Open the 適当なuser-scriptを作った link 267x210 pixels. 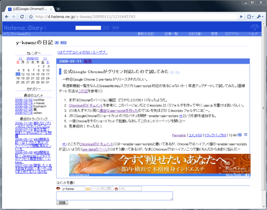pyautogui.click(x=119, y=111)
